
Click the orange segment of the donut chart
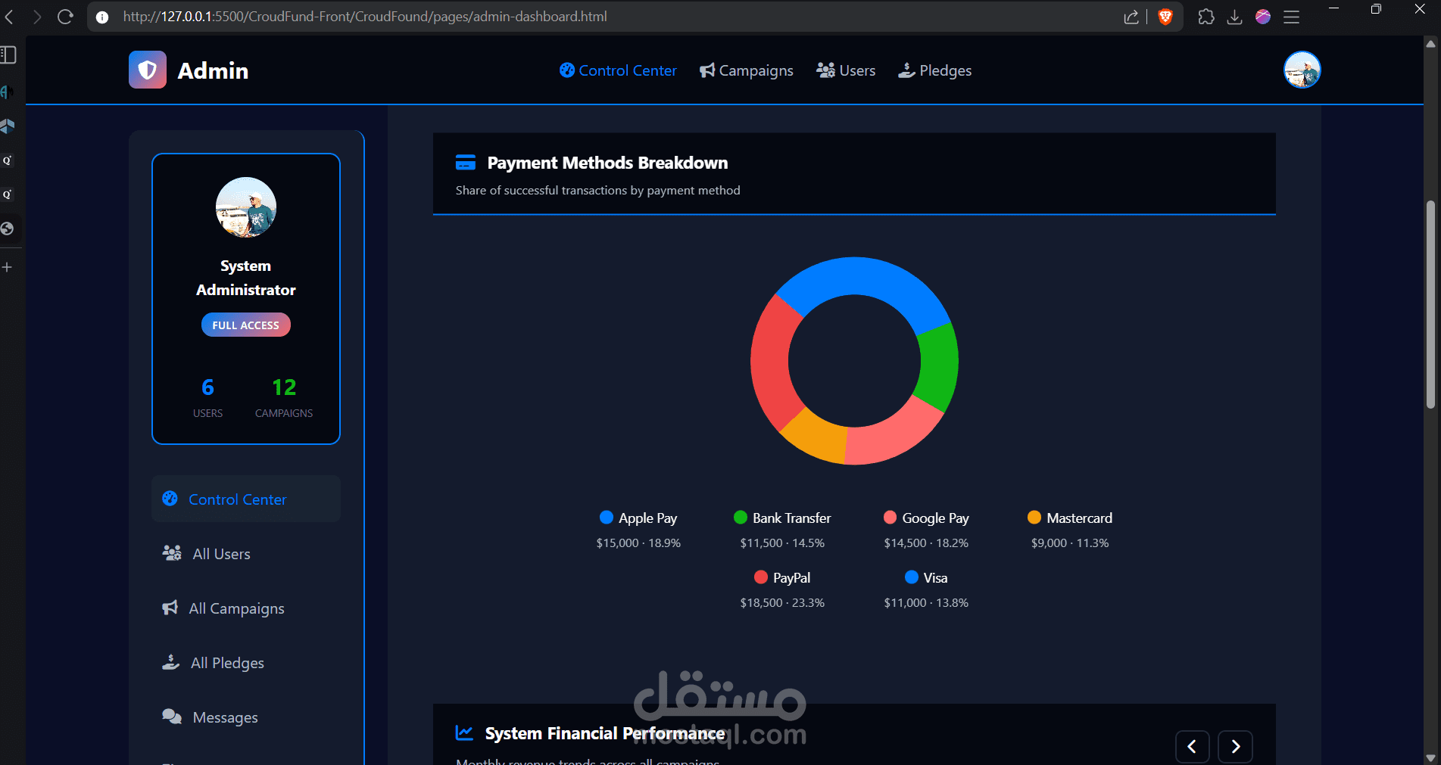tap(816, 437)
